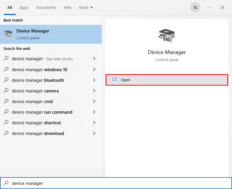Select the Web tab
Screen dimensions: 232x189
click(x=67, y=8)
